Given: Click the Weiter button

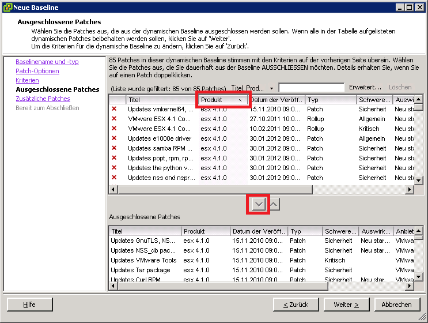Looking at the screenshot, I should [x=346, y=305].
